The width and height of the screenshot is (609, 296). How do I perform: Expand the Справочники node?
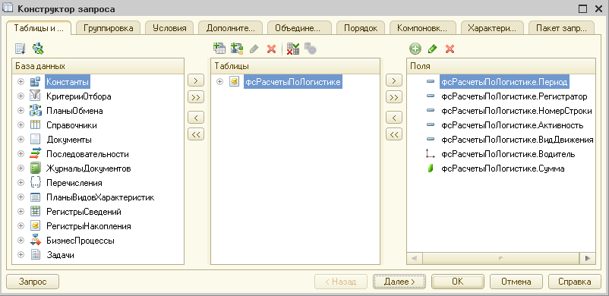coord(21,125)
